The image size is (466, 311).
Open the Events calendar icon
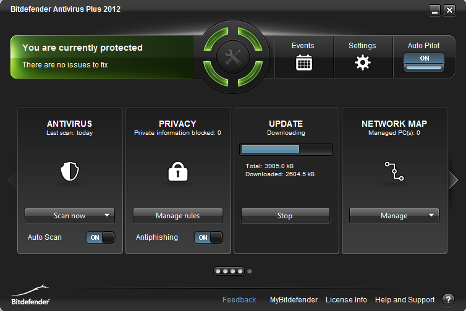[x=303, y=62]
